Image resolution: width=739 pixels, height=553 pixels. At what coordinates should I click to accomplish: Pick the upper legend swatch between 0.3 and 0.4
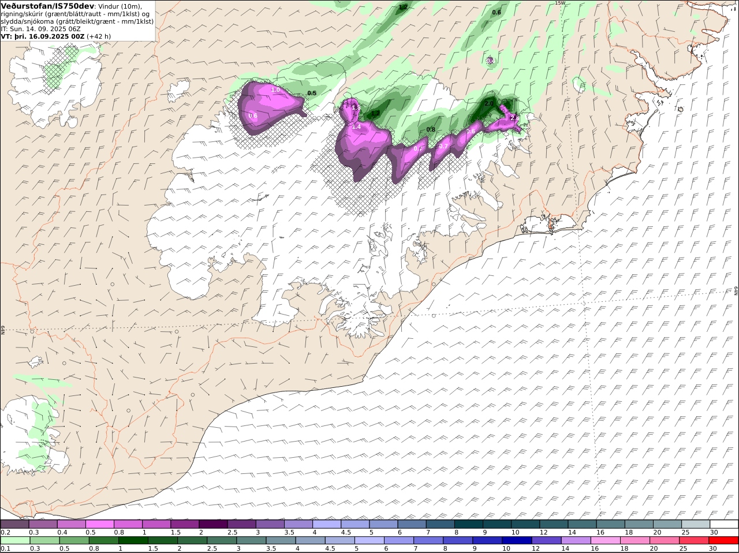click(43, 524)
